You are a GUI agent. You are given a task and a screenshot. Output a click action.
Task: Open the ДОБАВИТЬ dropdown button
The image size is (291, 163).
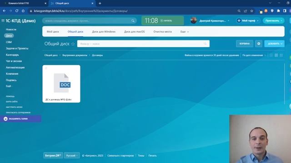(x=275, y=43)
